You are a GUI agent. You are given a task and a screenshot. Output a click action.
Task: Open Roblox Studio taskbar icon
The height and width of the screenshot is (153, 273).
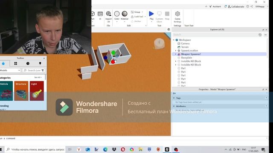pos(167,149)
